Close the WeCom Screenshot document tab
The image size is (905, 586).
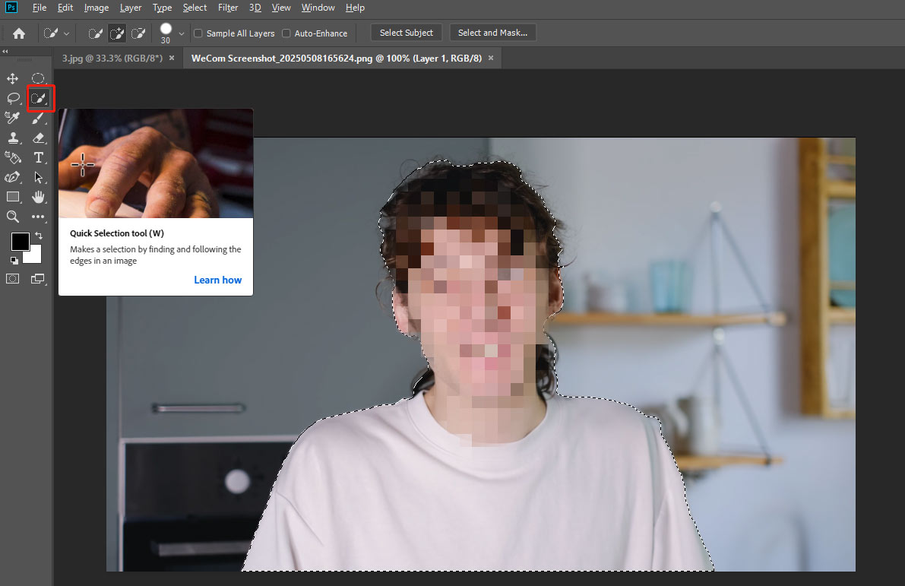(x=491, y=59)
